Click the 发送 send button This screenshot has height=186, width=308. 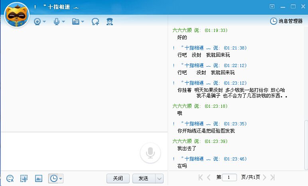pos(144,178)
